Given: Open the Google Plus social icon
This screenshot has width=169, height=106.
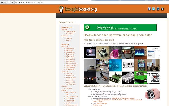Looking at the screenshot, I should point(162,9).
